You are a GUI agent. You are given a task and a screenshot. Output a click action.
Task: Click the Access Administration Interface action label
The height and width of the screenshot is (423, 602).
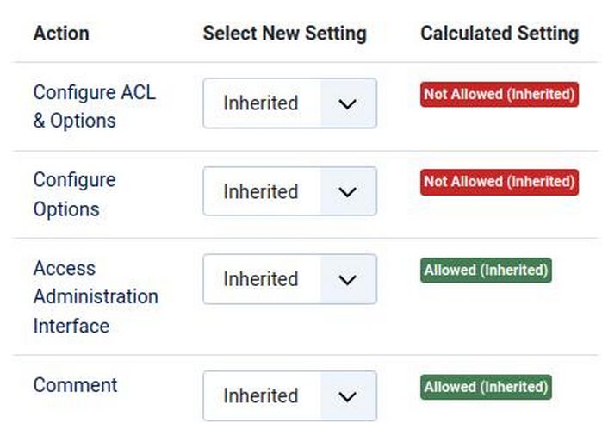[95, 296]
